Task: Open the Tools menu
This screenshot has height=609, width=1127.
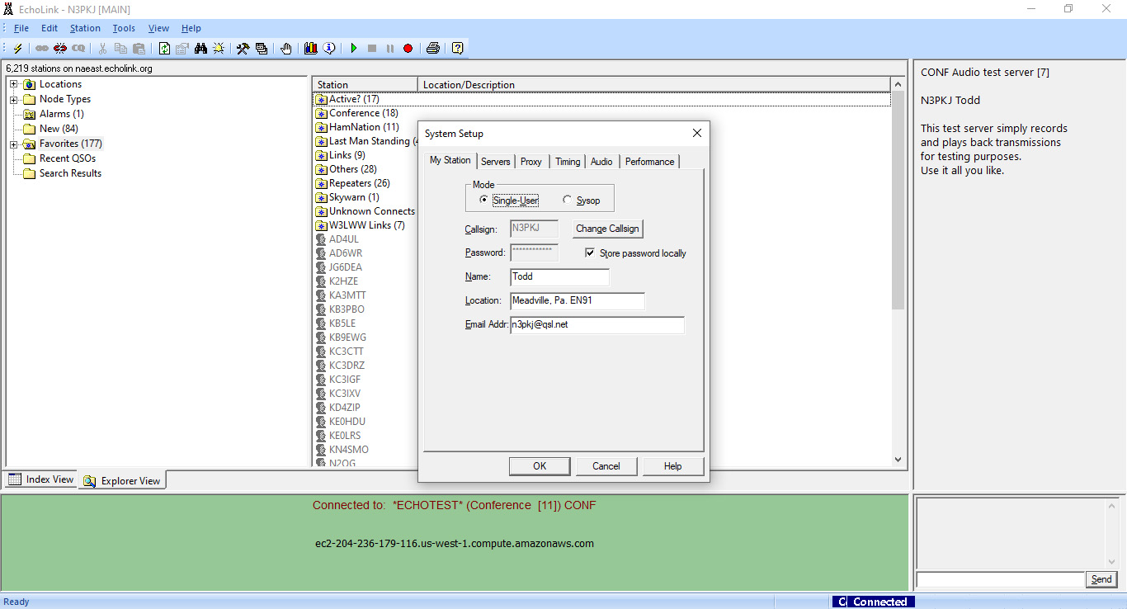Action: 124,28
